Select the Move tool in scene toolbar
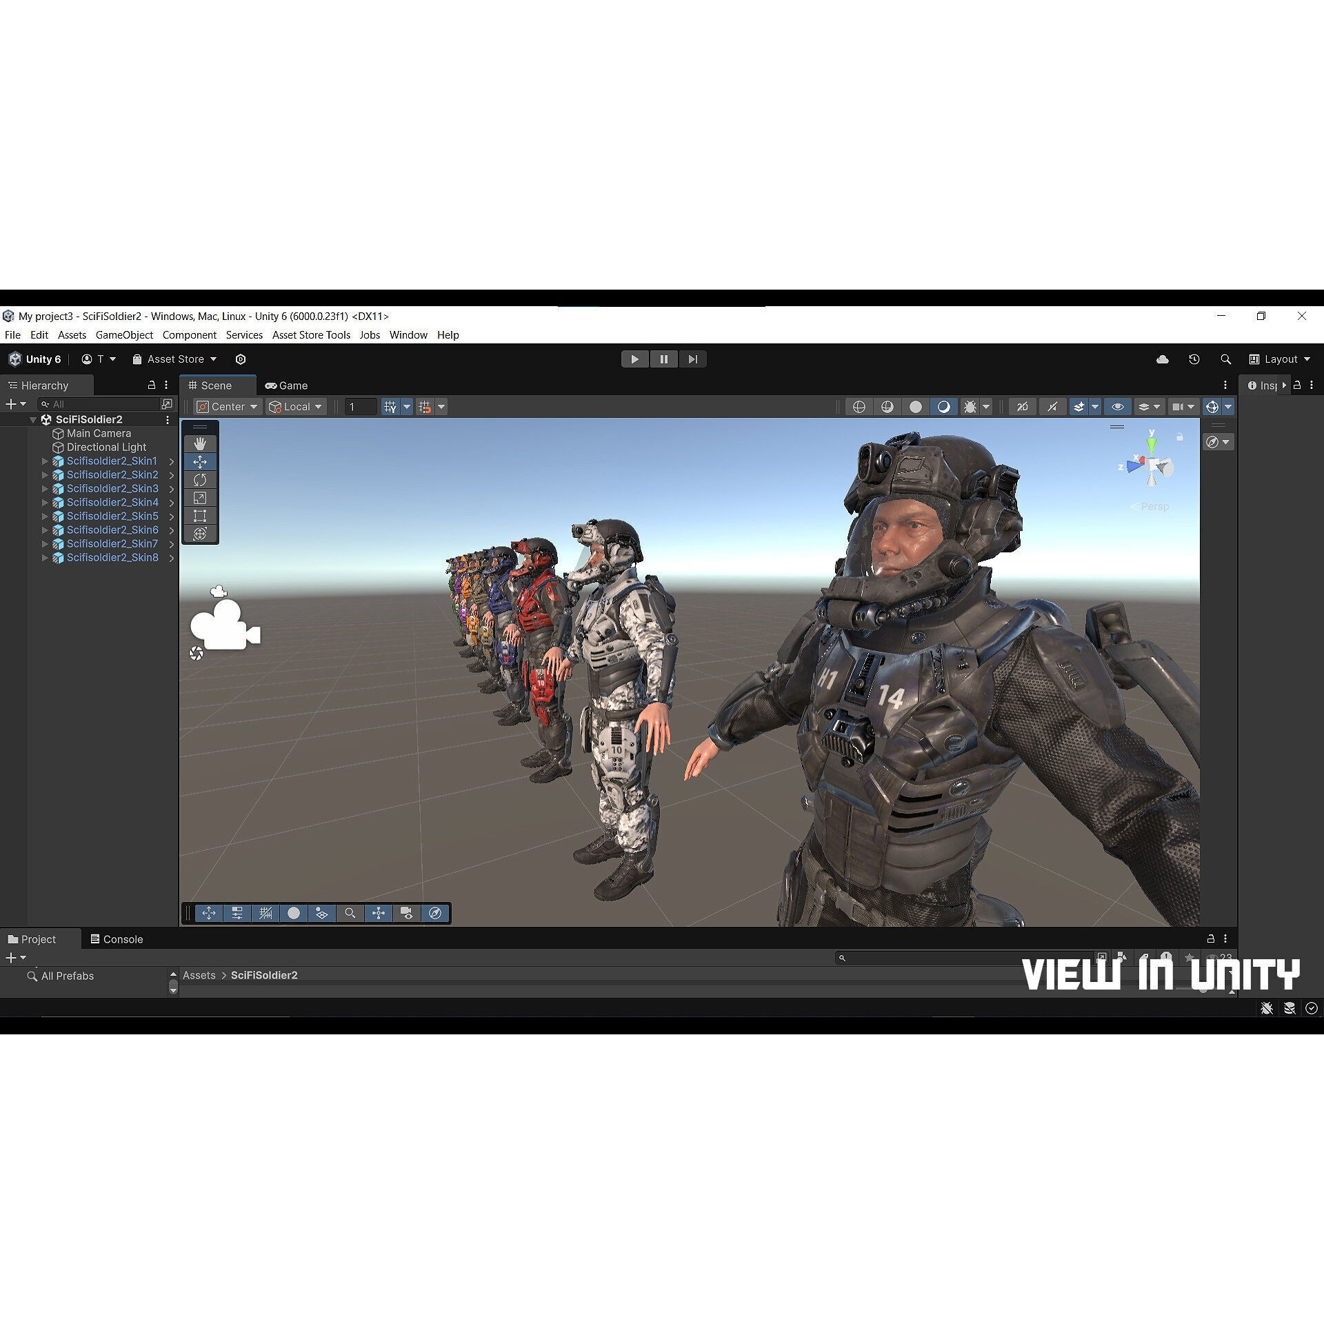 [200, 461]
